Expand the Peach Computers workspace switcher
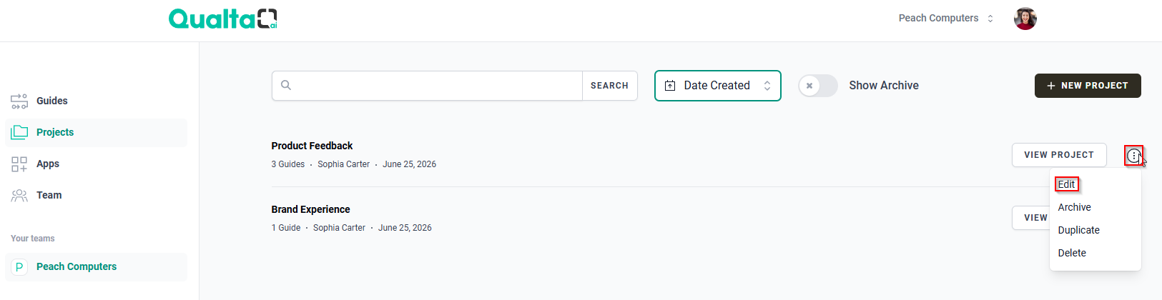 (x=946, y=19)
